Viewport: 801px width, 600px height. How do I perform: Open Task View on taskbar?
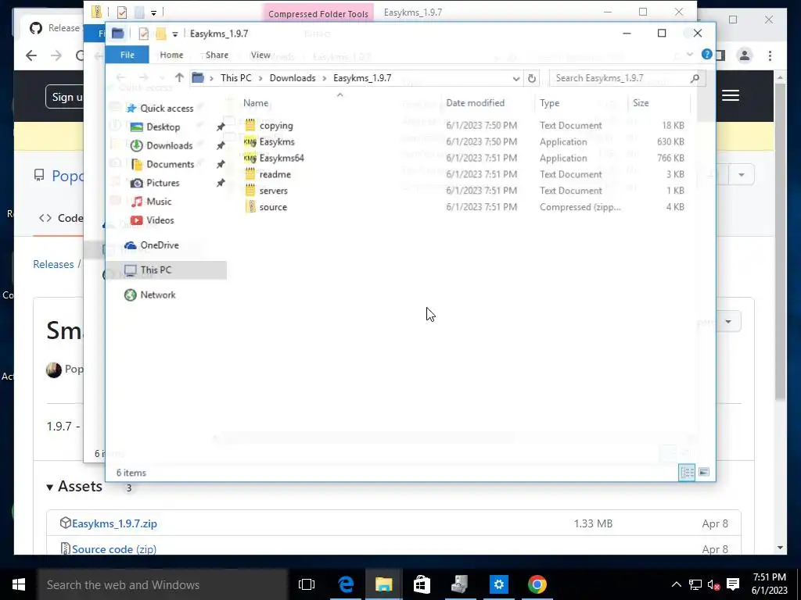click(x=307, y=584)
